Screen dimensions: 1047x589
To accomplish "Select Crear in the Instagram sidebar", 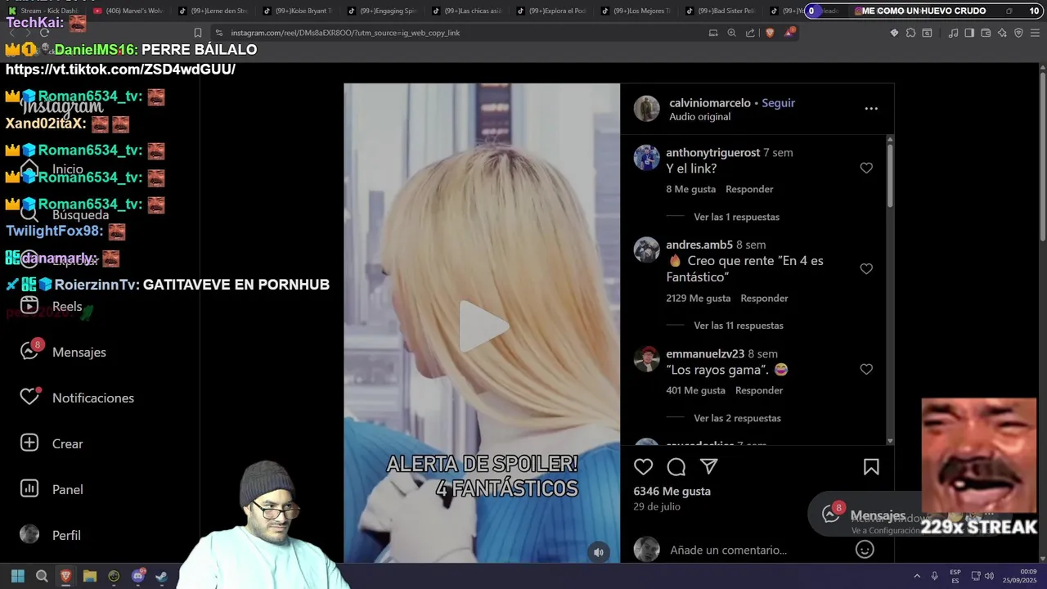I will (x=51, y=443).
